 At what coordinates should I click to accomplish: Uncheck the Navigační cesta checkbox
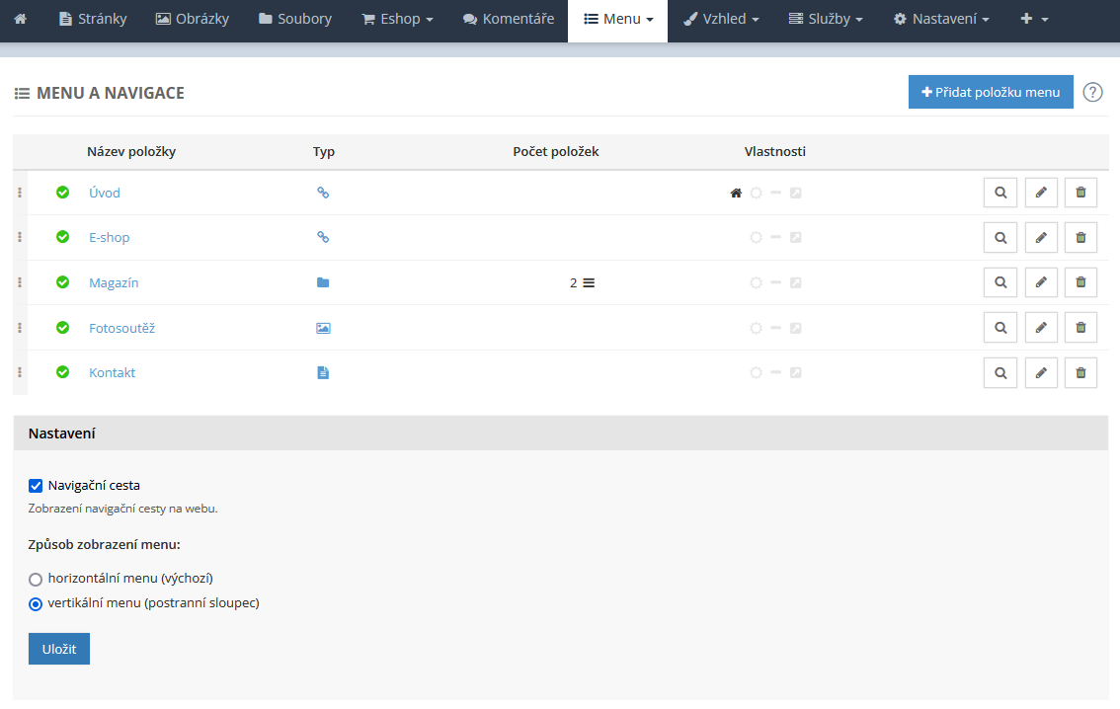(36, 485)
